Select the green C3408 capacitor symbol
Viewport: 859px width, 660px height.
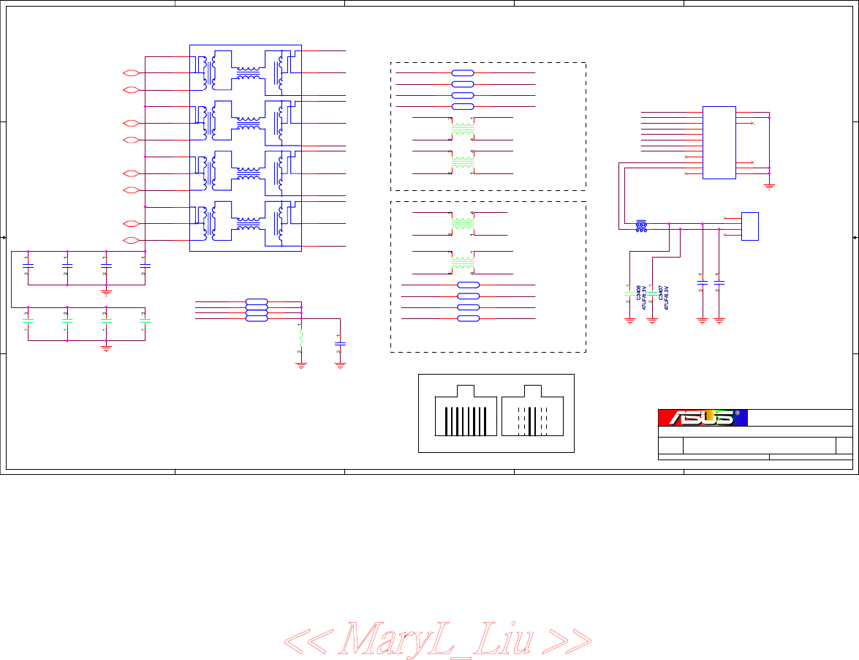(630, 294)
